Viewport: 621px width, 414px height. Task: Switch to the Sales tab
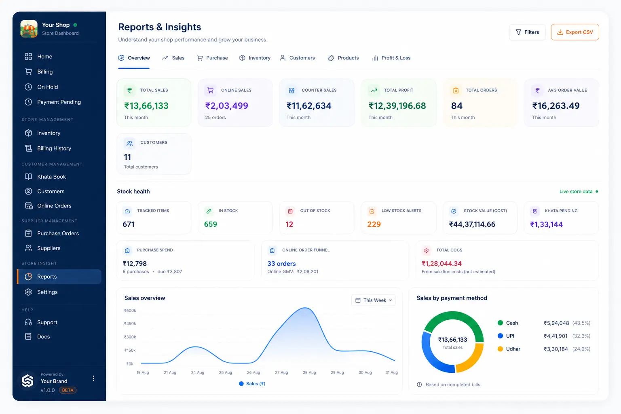coord(173,58)
